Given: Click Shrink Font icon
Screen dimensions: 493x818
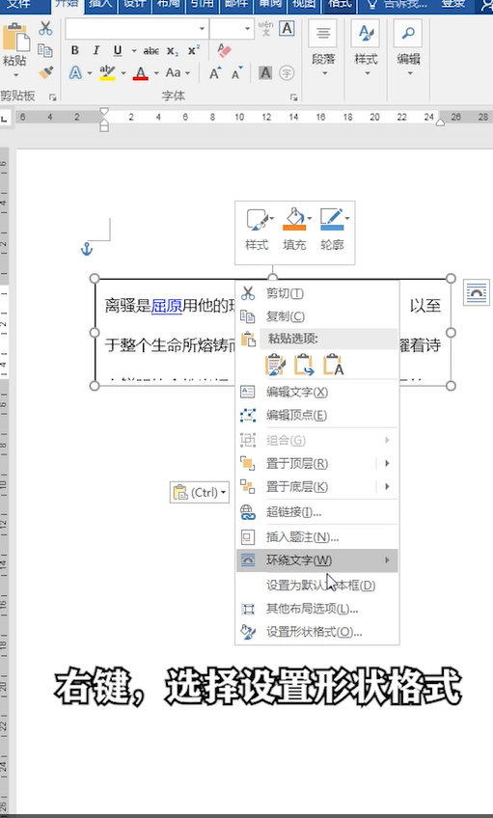Looking at the screenshot, I should point(236,73).
